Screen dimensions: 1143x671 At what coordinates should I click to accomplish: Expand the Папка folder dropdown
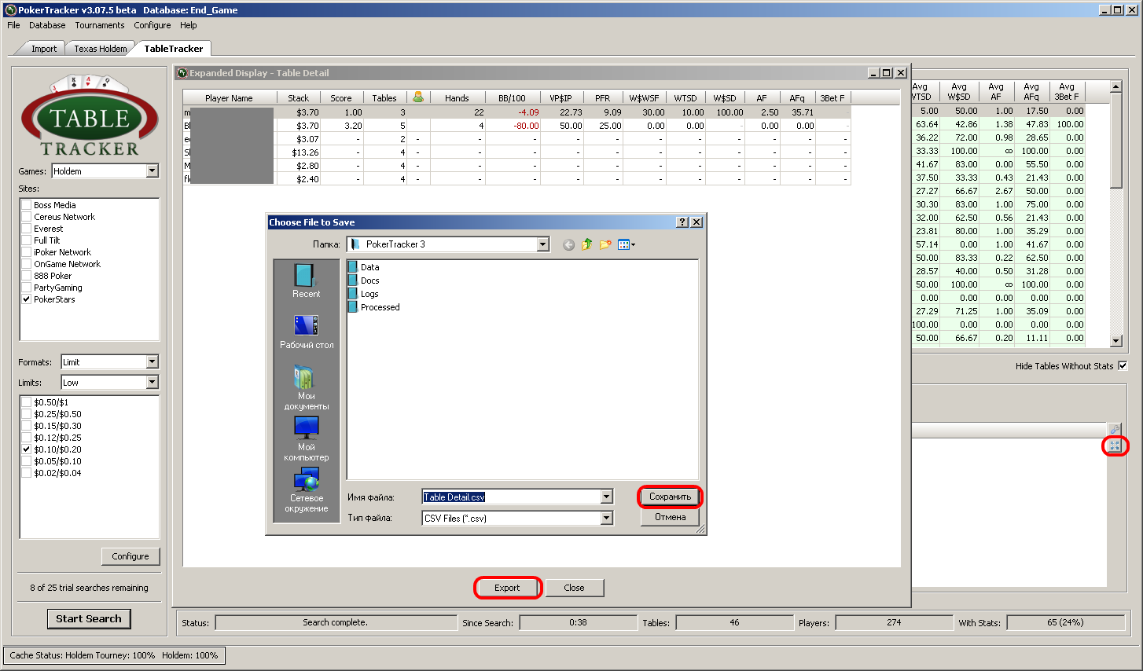coord(542,244)
